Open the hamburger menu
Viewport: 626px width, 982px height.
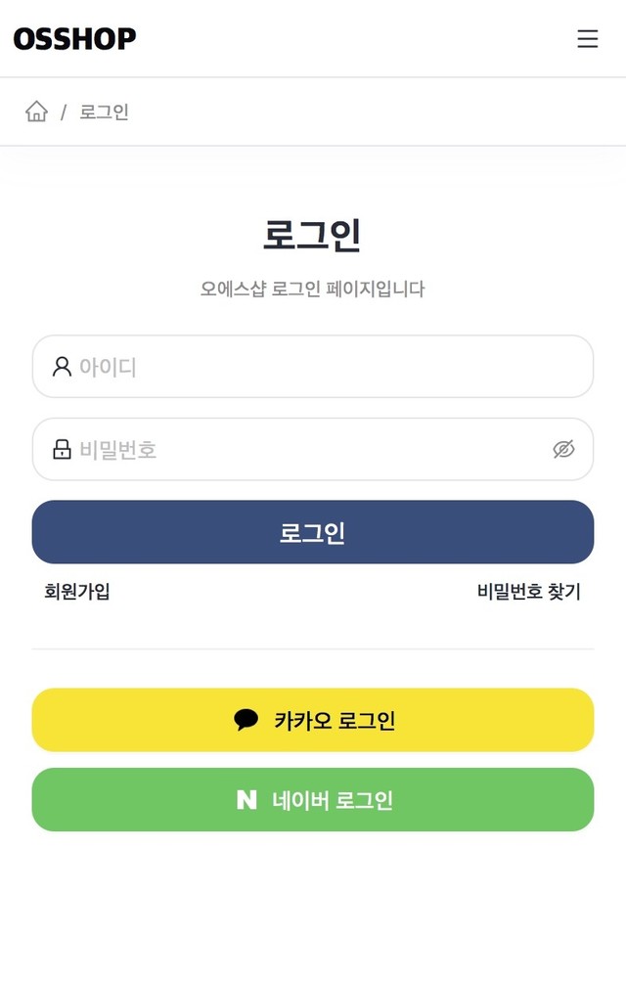[x=587, y=39]
